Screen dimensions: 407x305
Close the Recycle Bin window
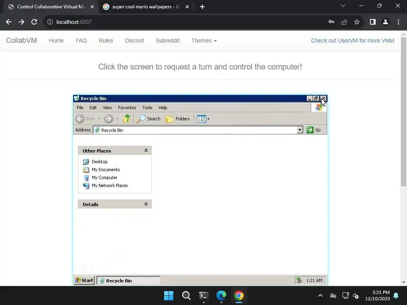point(323,98)
